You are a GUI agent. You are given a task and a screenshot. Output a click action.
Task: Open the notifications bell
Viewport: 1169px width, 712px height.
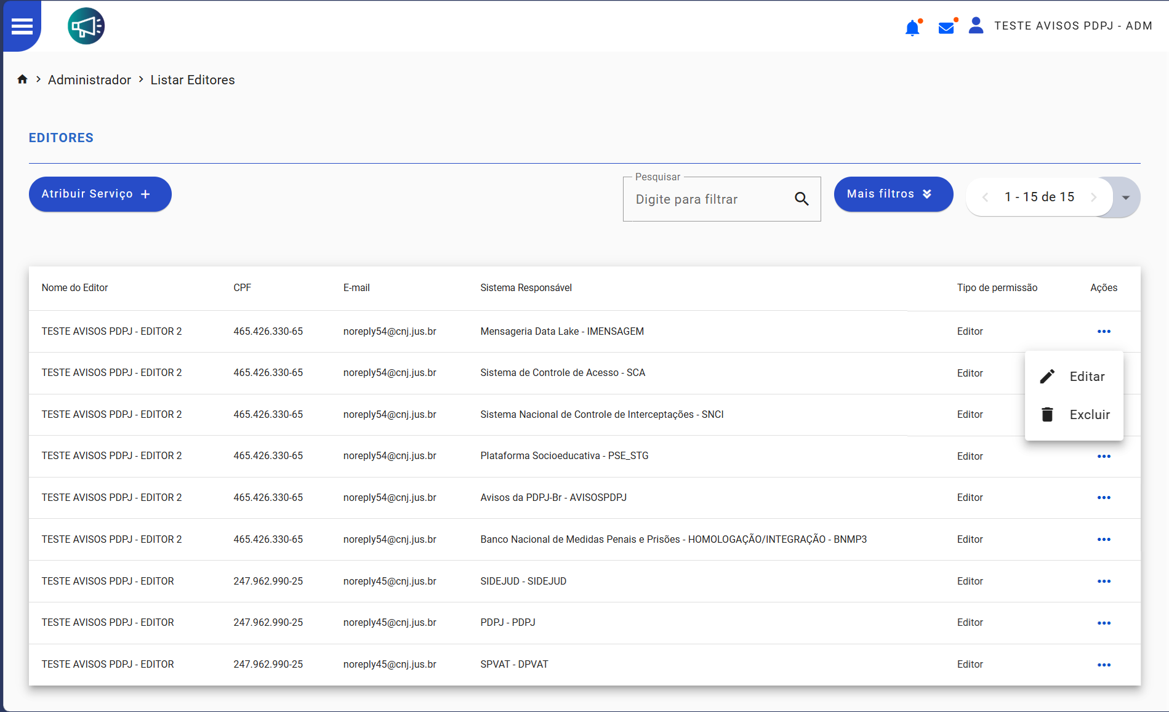[x=912, y=28]
